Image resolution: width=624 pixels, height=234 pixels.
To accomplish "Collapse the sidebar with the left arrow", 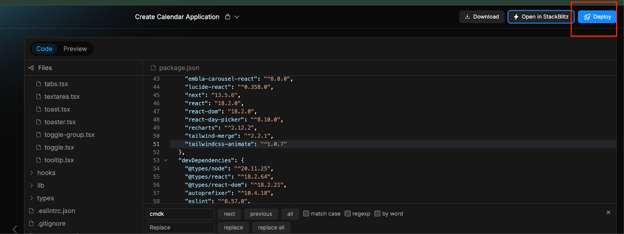I will (14, 229).
